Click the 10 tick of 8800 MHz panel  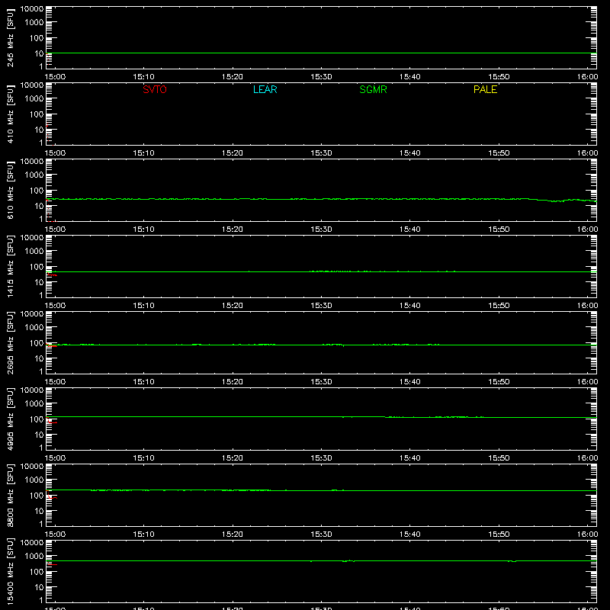[39, 511]
